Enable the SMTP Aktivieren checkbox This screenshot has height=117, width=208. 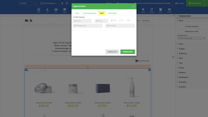tap(74, 17)
